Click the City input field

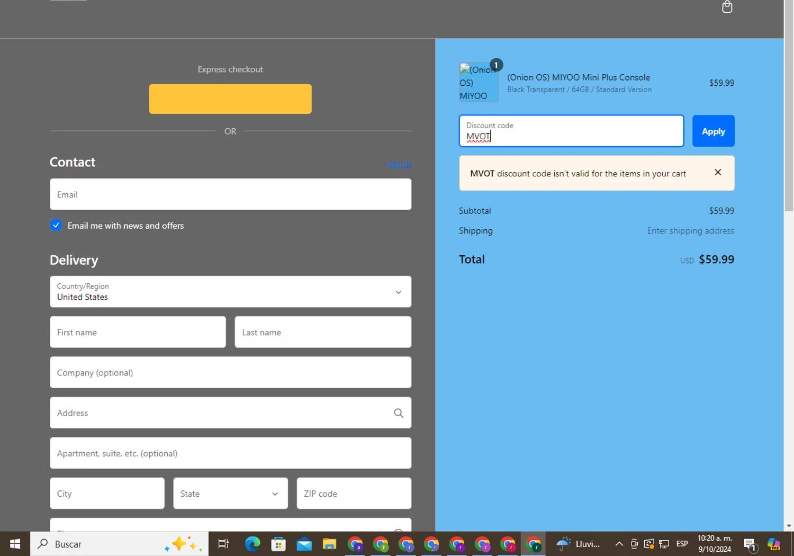(x=107, y=494)
